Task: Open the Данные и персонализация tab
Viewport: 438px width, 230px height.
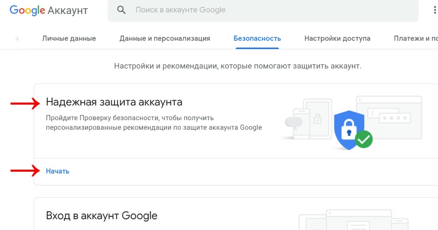Action: [165, 38]
